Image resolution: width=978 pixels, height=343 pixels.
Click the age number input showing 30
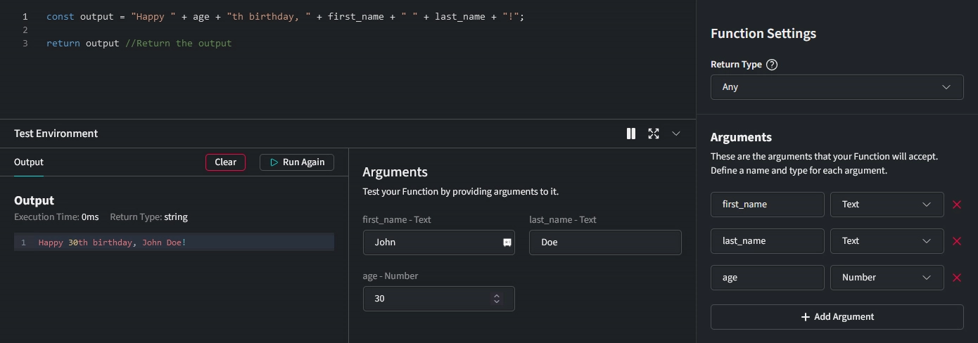(x=439, y=299)
